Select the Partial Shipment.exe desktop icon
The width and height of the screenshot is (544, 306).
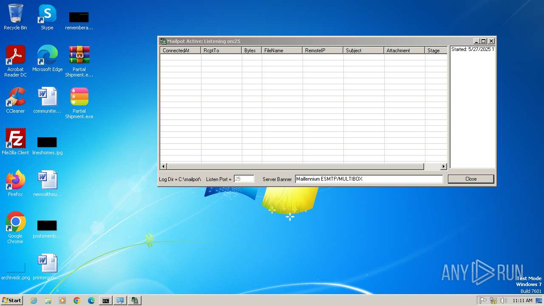tap(79, 103)
